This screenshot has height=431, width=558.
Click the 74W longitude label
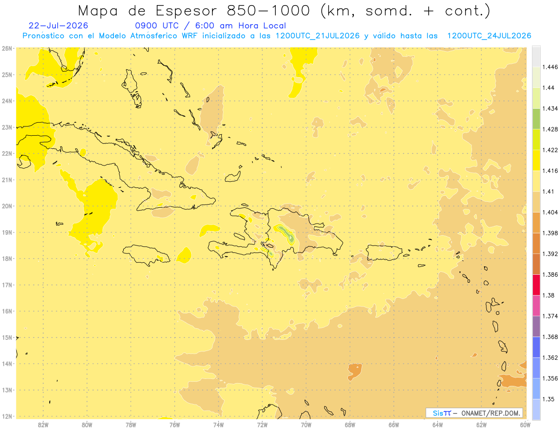[219, 424]
